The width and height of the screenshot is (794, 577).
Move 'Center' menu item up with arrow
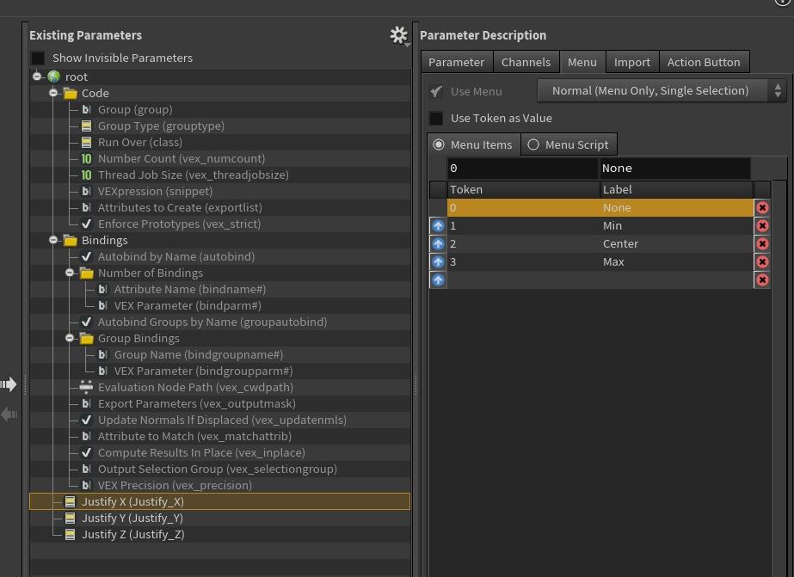(x=438, y=244)
